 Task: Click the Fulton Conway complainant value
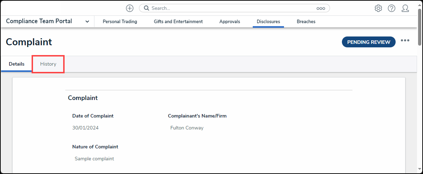pyautogui.click(x=187, y=128)
